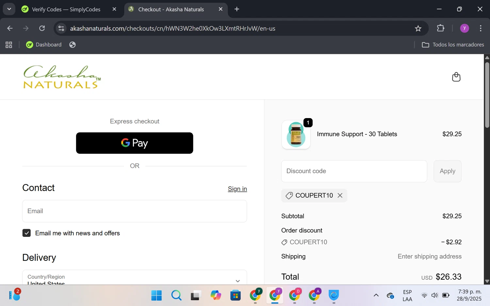
Task: Bookmark this page with the star icon
Action: point(418,28)
